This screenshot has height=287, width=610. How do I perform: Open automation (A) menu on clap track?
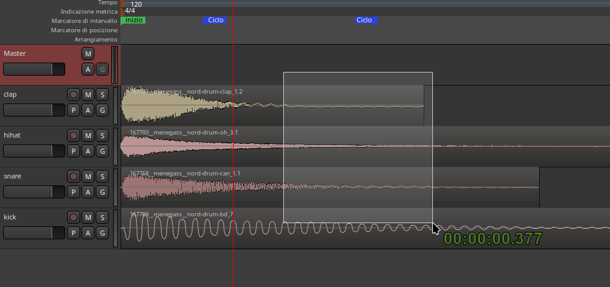[88, 110]
